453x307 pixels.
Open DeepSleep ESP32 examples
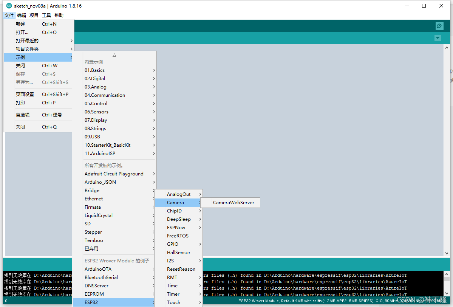click(179, 219)
